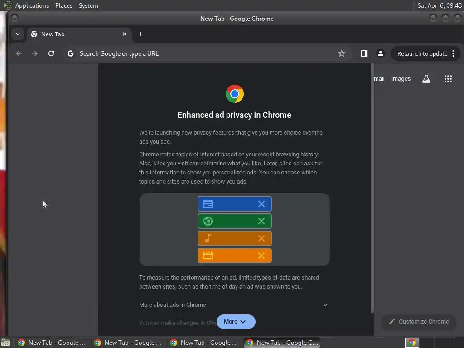This screenshot has width=464, height=348.
Task: Open a new tab with the plus button
Action: pos(141,34)
